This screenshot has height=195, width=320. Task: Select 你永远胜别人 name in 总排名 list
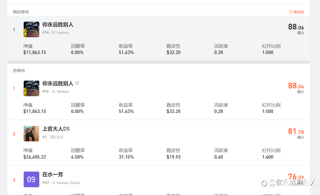click(x=58, y=83)
